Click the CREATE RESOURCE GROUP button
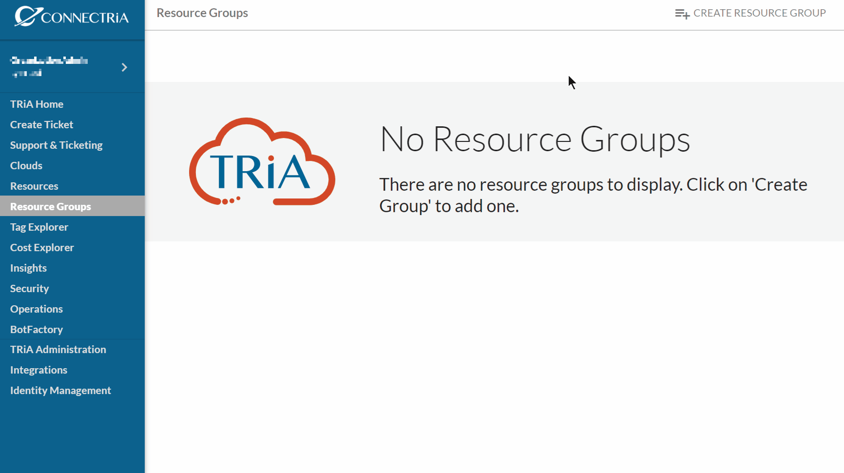Screen dimensions: 844x473 click(x=750, y=13)
